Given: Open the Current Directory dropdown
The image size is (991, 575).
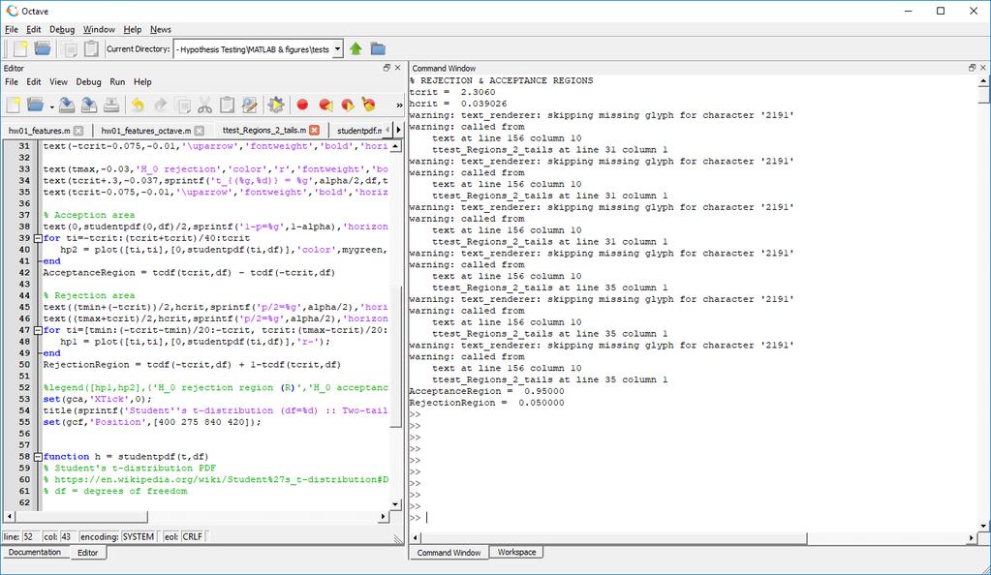Looking at the screenshot, I should tap(337, 48).
